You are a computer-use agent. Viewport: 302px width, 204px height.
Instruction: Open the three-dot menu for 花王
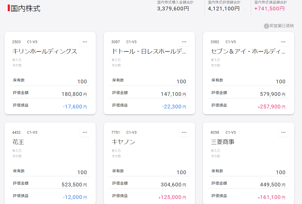click(x=85, y=132)
